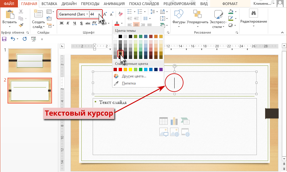Select the standard purple color swatch
This screenshot has height=172, width=287.
161,69
